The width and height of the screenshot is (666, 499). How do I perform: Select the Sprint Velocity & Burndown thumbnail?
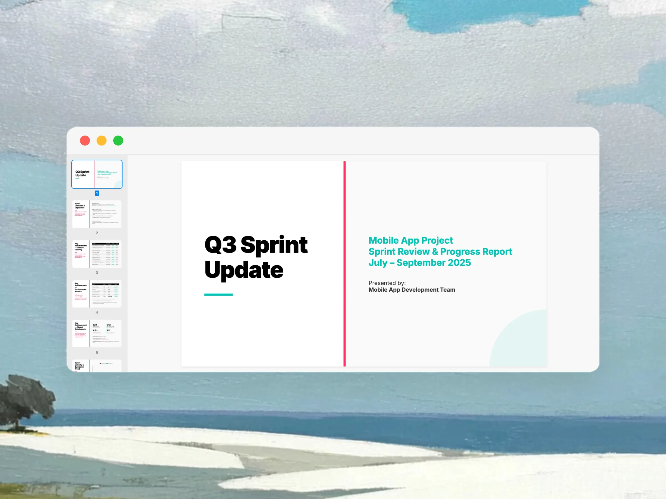97,366
